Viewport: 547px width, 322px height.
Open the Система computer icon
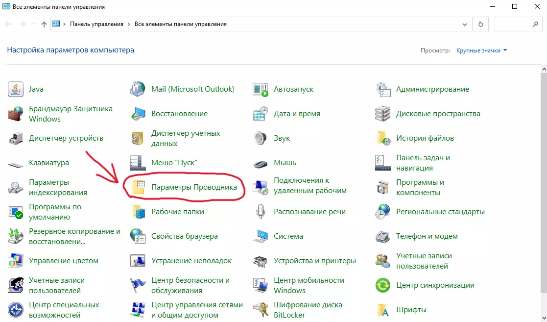pyautogui.click(x=260, y=236)
